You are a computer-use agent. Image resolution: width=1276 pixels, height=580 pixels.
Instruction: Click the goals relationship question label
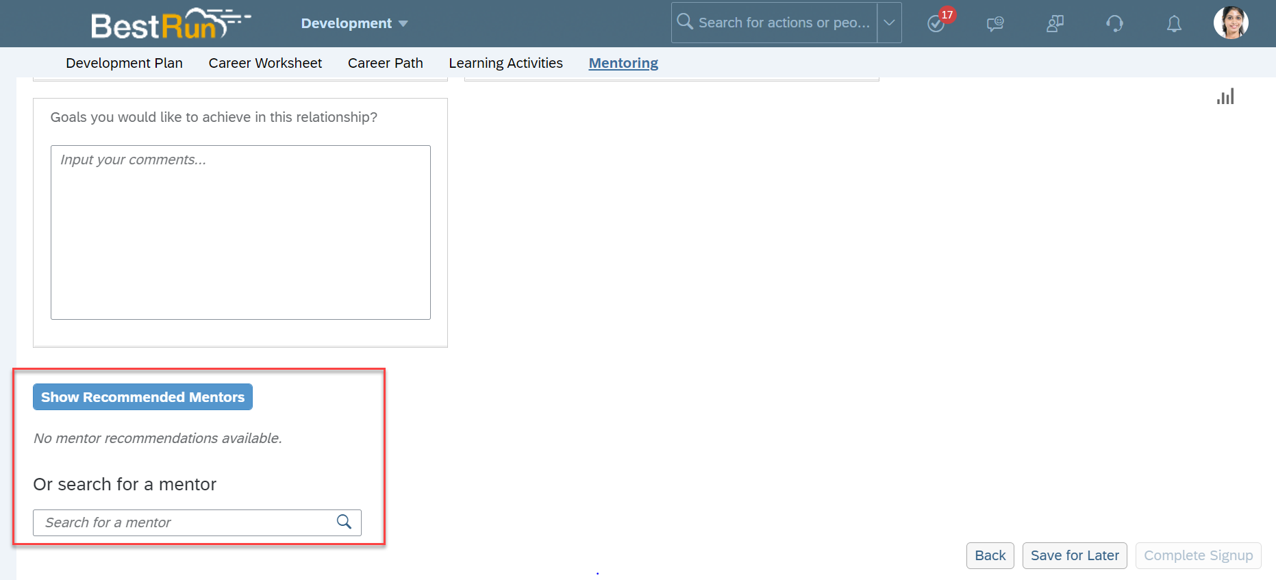(x=214, y=117)
